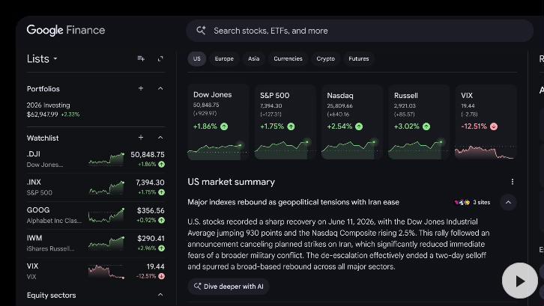Collapse the market summary with chevron
This screenshot has width=544, height=306.
tap(508, 202)
